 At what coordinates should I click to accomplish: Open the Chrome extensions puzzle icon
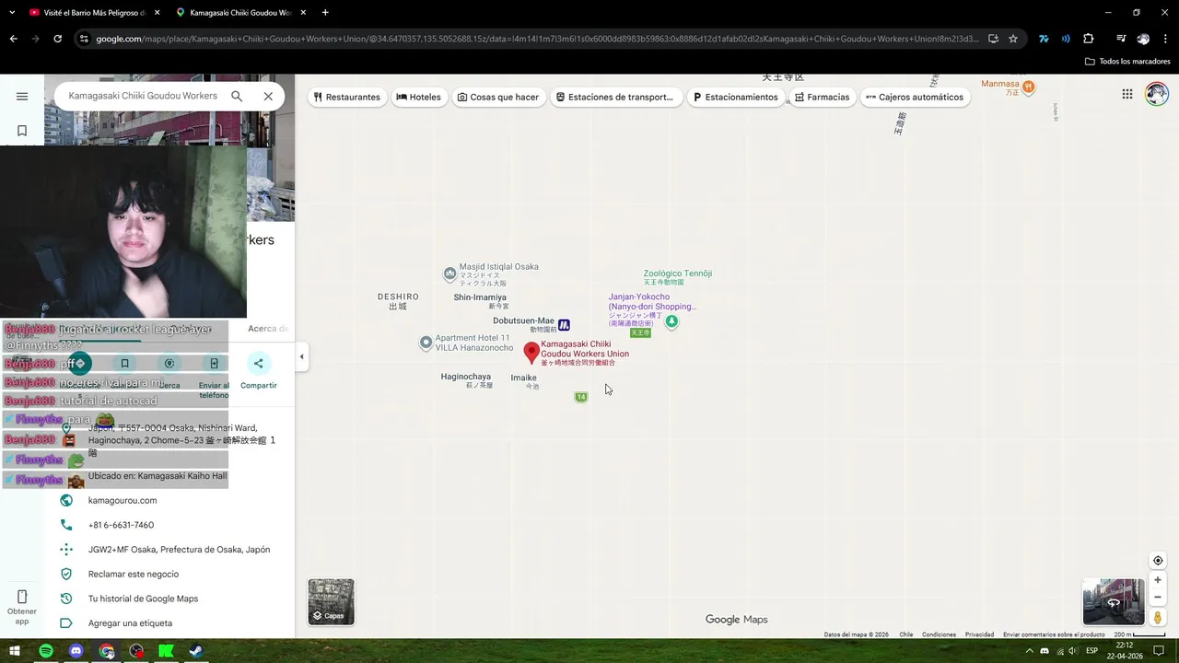tap(1088, 39)
